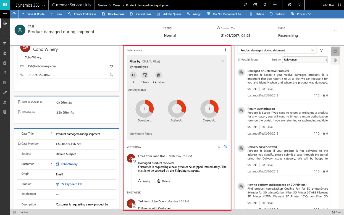The width and height of the screenshot is (344, 215).
Task: Star the Damaged or Defective Products article
Action: (324, 95)
